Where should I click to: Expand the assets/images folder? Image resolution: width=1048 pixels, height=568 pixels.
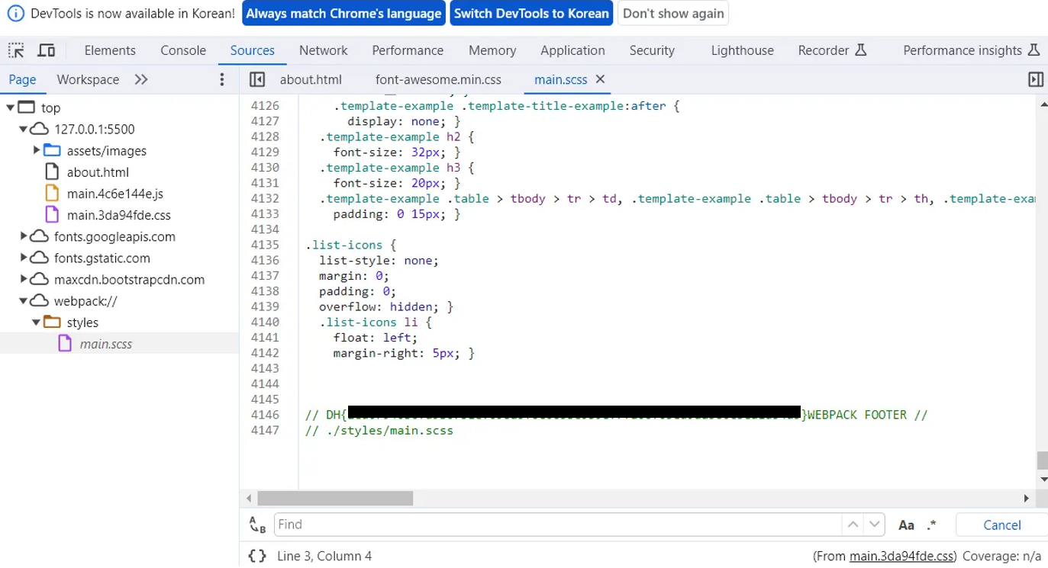37,150
